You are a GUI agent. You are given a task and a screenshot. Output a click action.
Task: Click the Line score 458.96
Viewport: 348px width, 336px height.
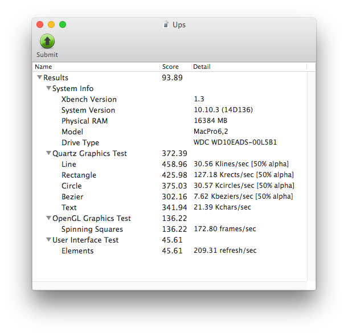click(x=174, y=164)
